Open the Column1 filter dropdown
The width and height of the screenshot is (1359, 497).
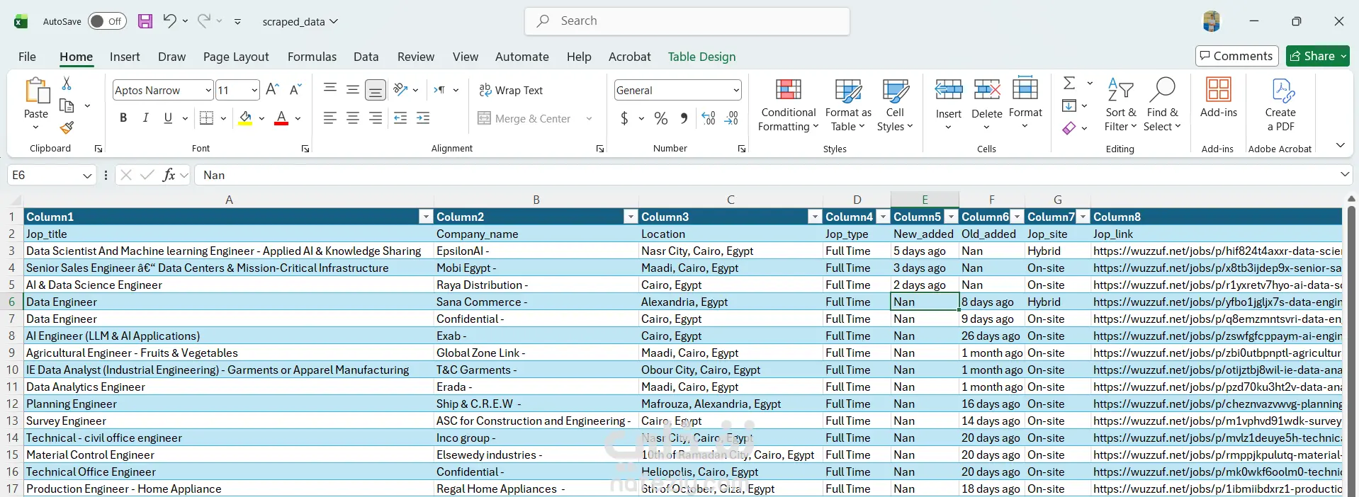tap(425, 217)
